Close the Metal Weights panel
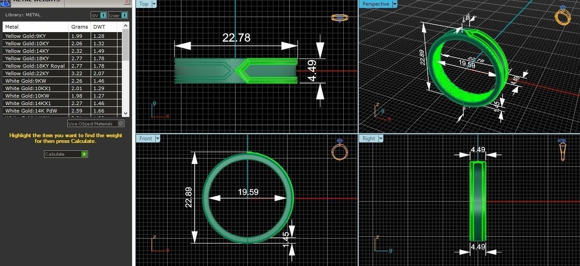580x266 pixels. pos(127,2)
